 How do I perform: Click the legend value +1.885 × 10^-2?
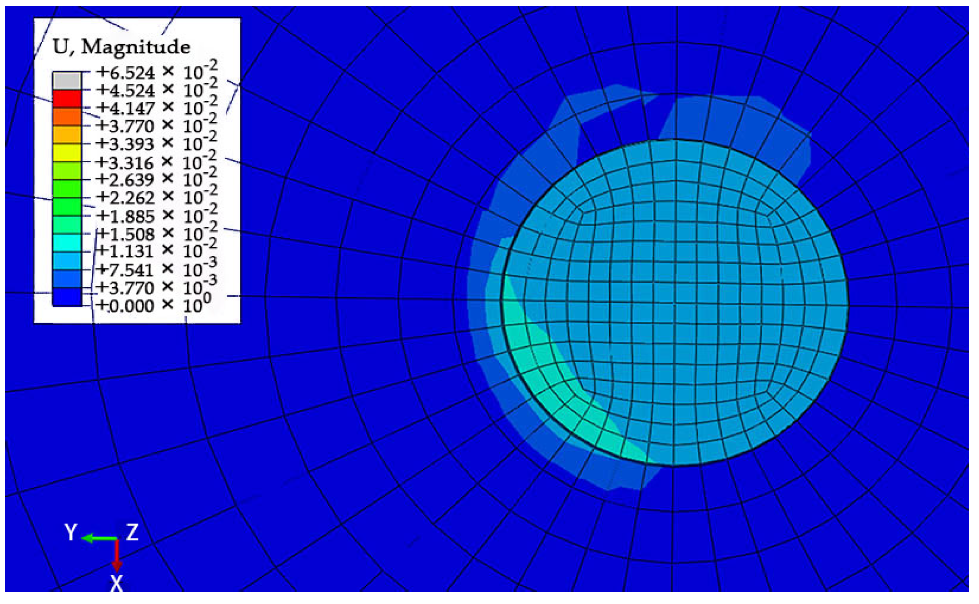[x=157, y=215]
